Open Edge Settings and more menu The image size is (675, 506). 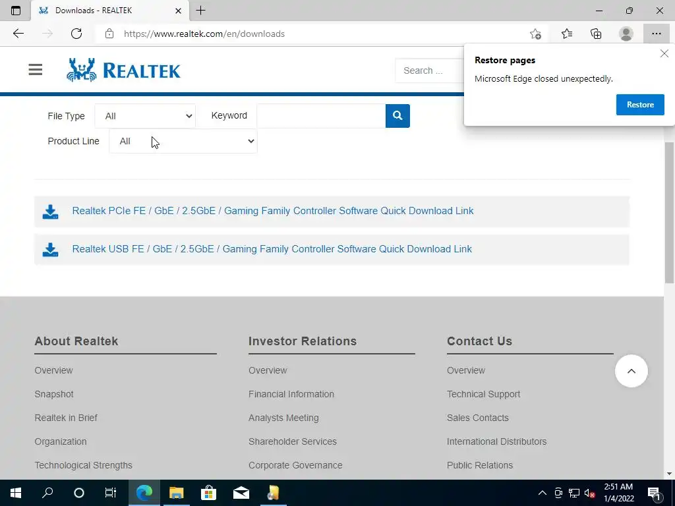[656, 34]
